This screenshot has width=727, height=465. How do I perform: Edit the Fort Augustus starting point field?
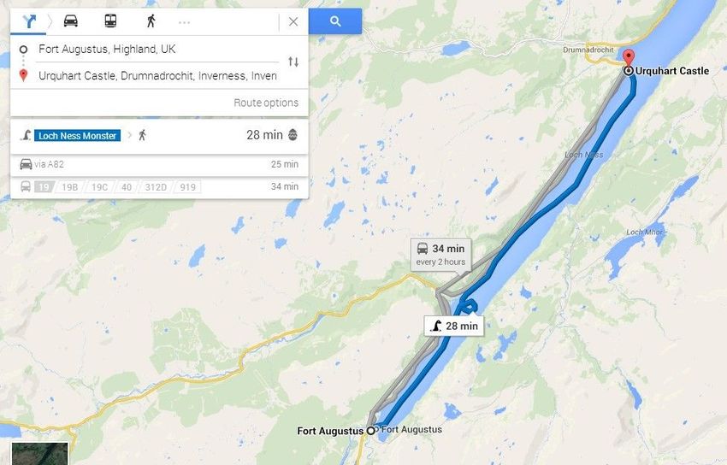[157, 49]
